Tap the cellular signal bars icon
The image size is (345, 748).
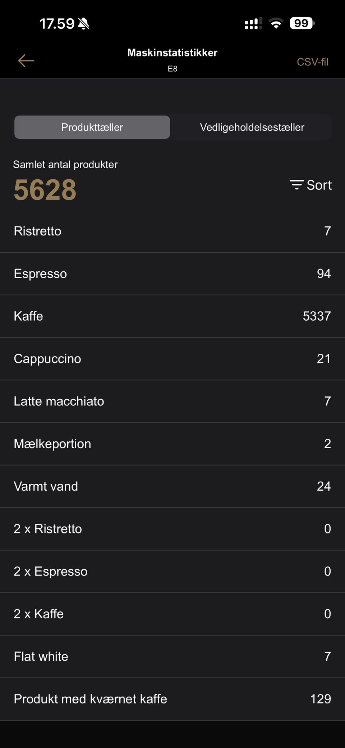[253, 24]
